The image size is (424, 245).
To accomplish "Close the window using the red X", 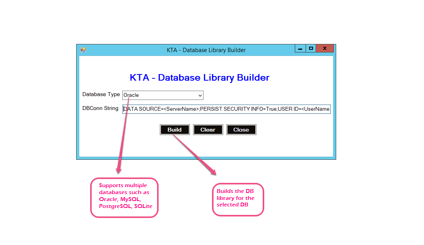I will point(325,49).
